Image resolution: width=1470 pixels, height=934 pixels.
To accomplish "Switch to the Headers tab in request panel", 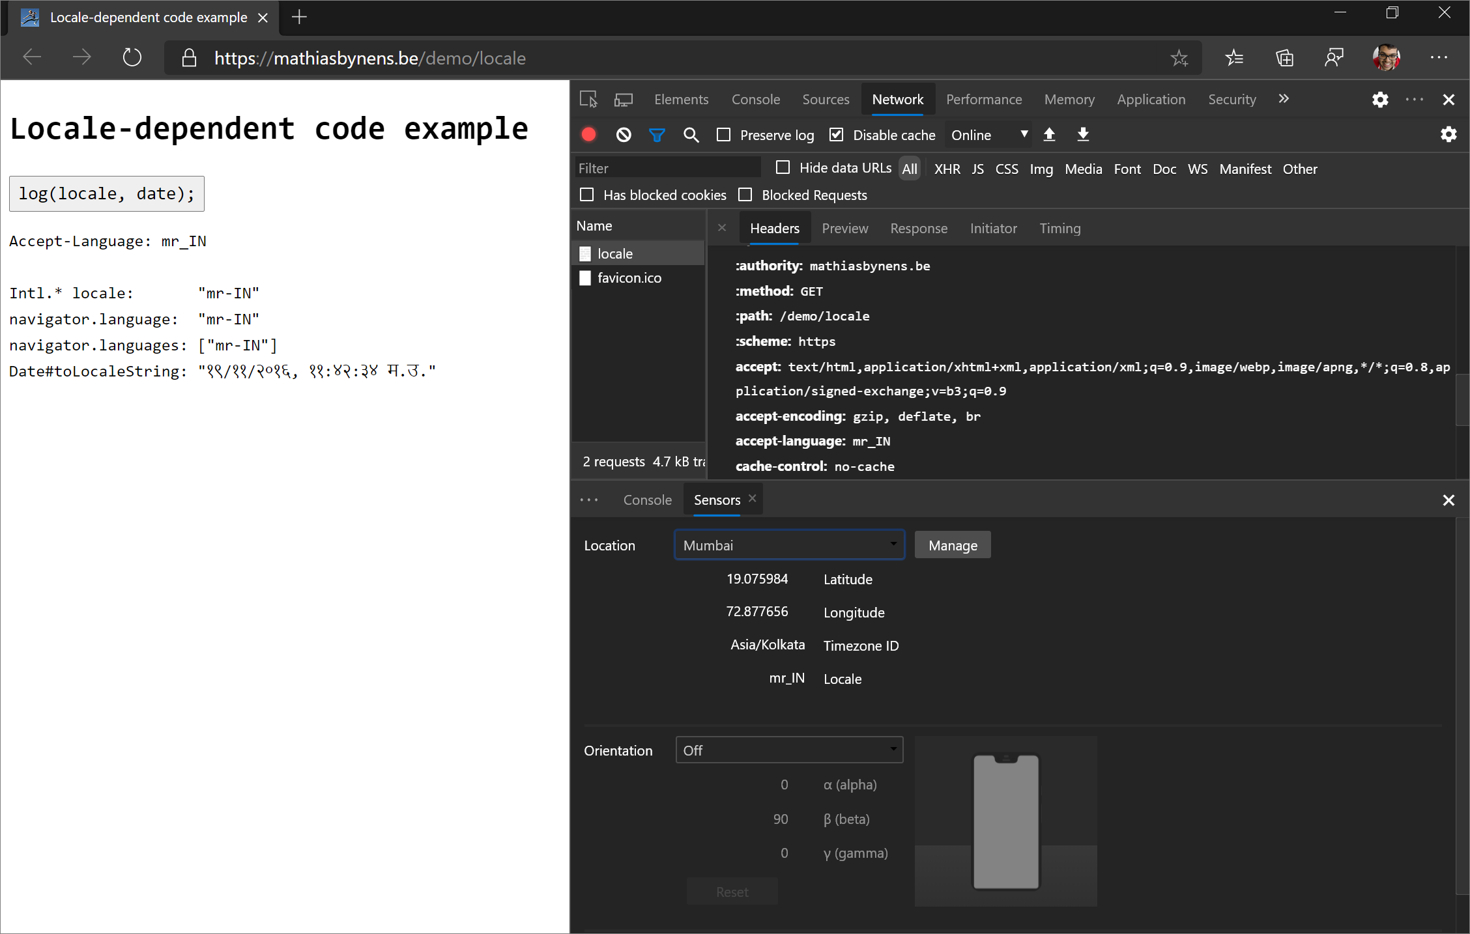I will click(775, 228).
